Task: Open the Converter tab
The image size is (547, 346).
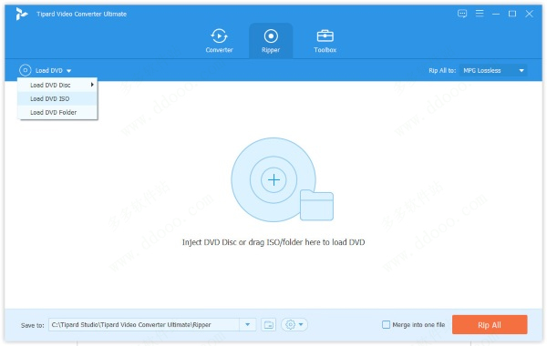Action: pos(219,41)
